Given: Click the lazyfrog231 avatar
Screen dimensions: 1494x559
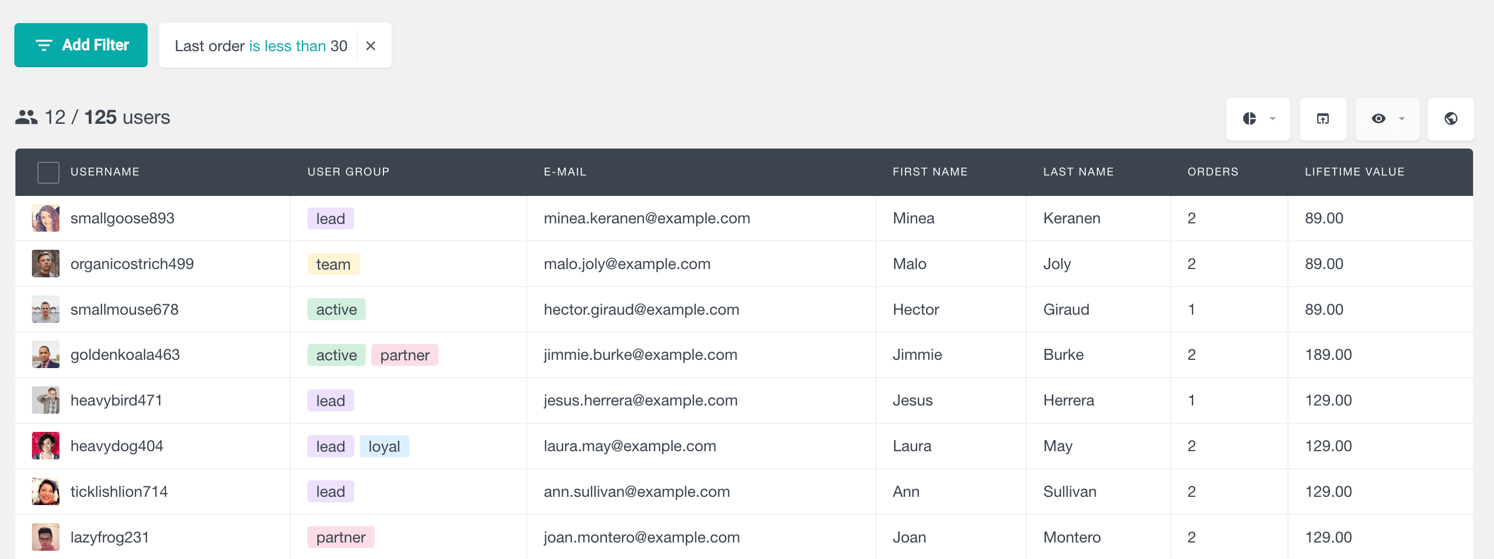Looking at the screenshot, I should click(x=46, y=537).
